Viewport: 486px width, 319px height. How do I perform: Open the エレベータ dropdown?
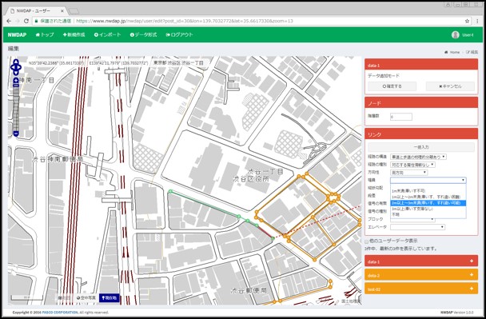(417, 227)
